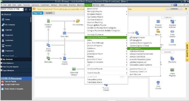Select the Home Page tab
Viewport: 189px width, 101px height.
click(x=38, y=13)
